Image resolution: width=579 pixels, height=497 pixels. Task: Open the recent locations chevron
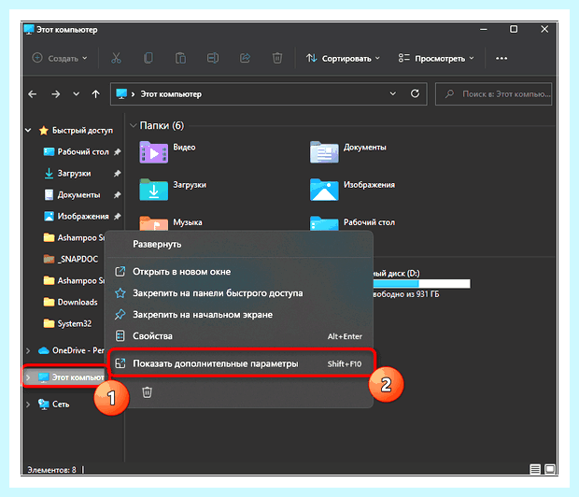76,94
